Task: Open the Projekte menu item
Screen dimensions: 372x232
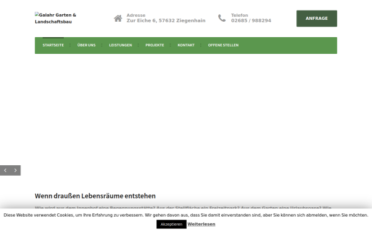Action: (x=154, y=45)
